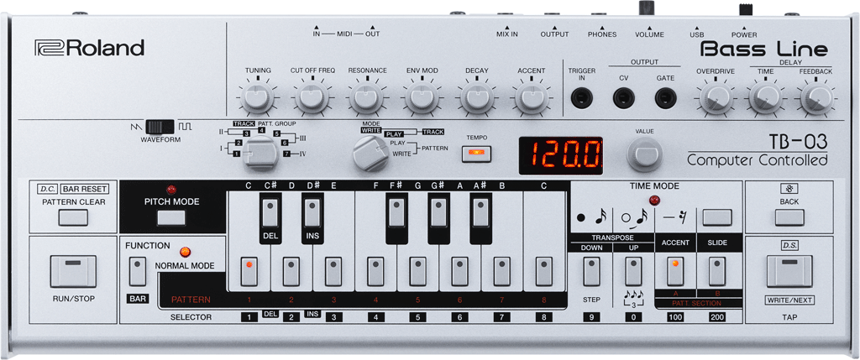
Task: Select the pattern 6 key button
Action: point(459,271)
